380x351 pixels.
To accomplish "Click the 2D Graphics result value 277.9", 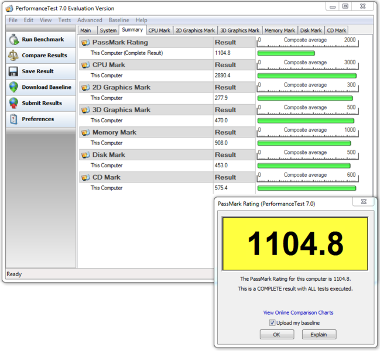I will point(221,98).
